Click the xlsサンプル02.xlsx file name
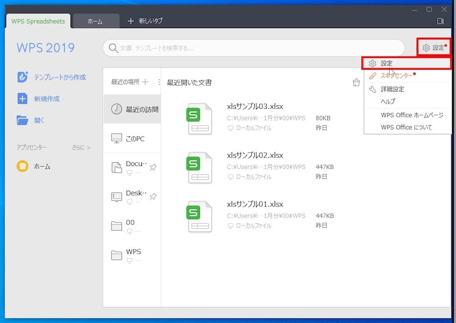 (x=255, y=155)
